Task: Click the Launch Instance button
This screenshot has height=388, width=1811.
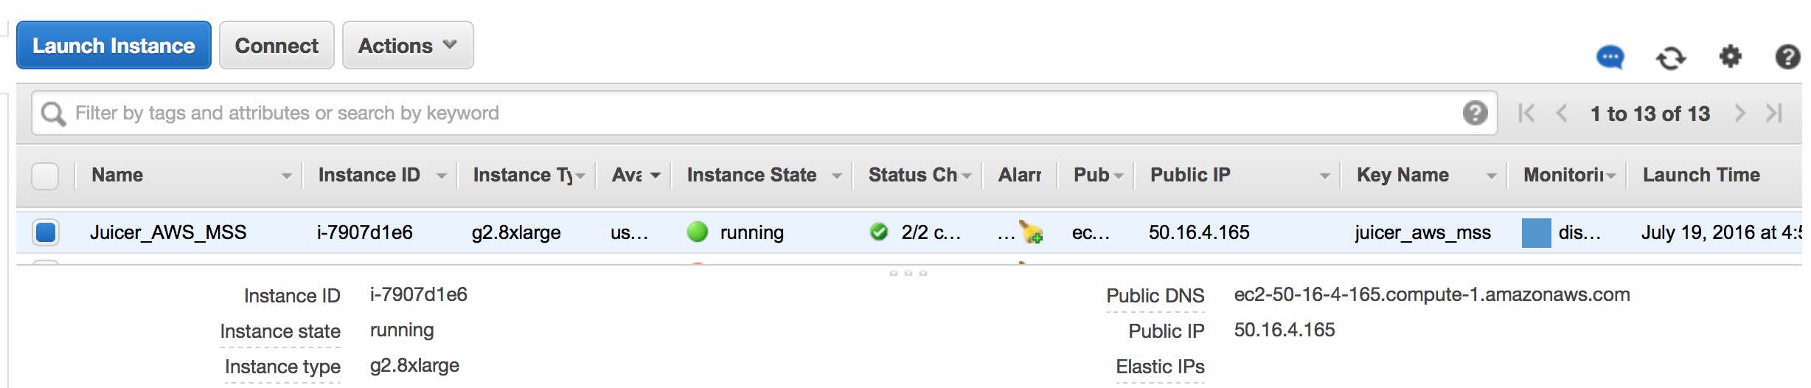Action: click(114, 46)
